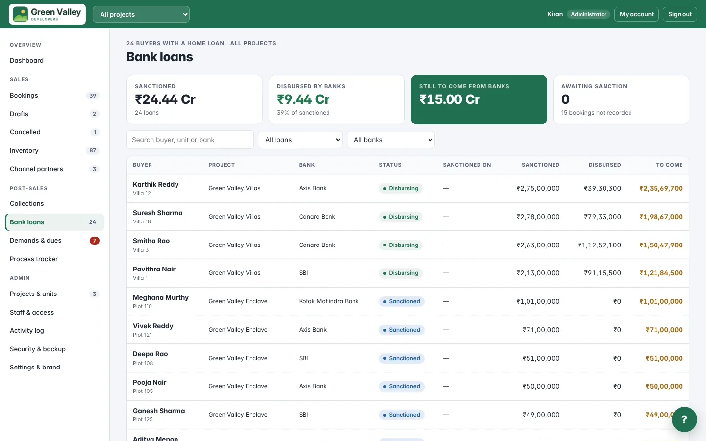Screen dimensions: 706x441
Task: Click the Sanctioned ₹24.44 Cr summary card
Action: (195, 99)
